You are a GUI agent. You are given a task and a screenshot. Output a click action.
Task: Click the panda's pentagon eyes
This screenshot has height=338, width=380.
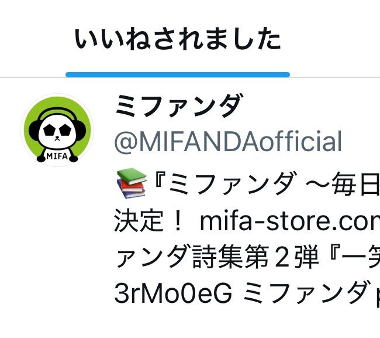pyautogui.click(x=57, y=130)
